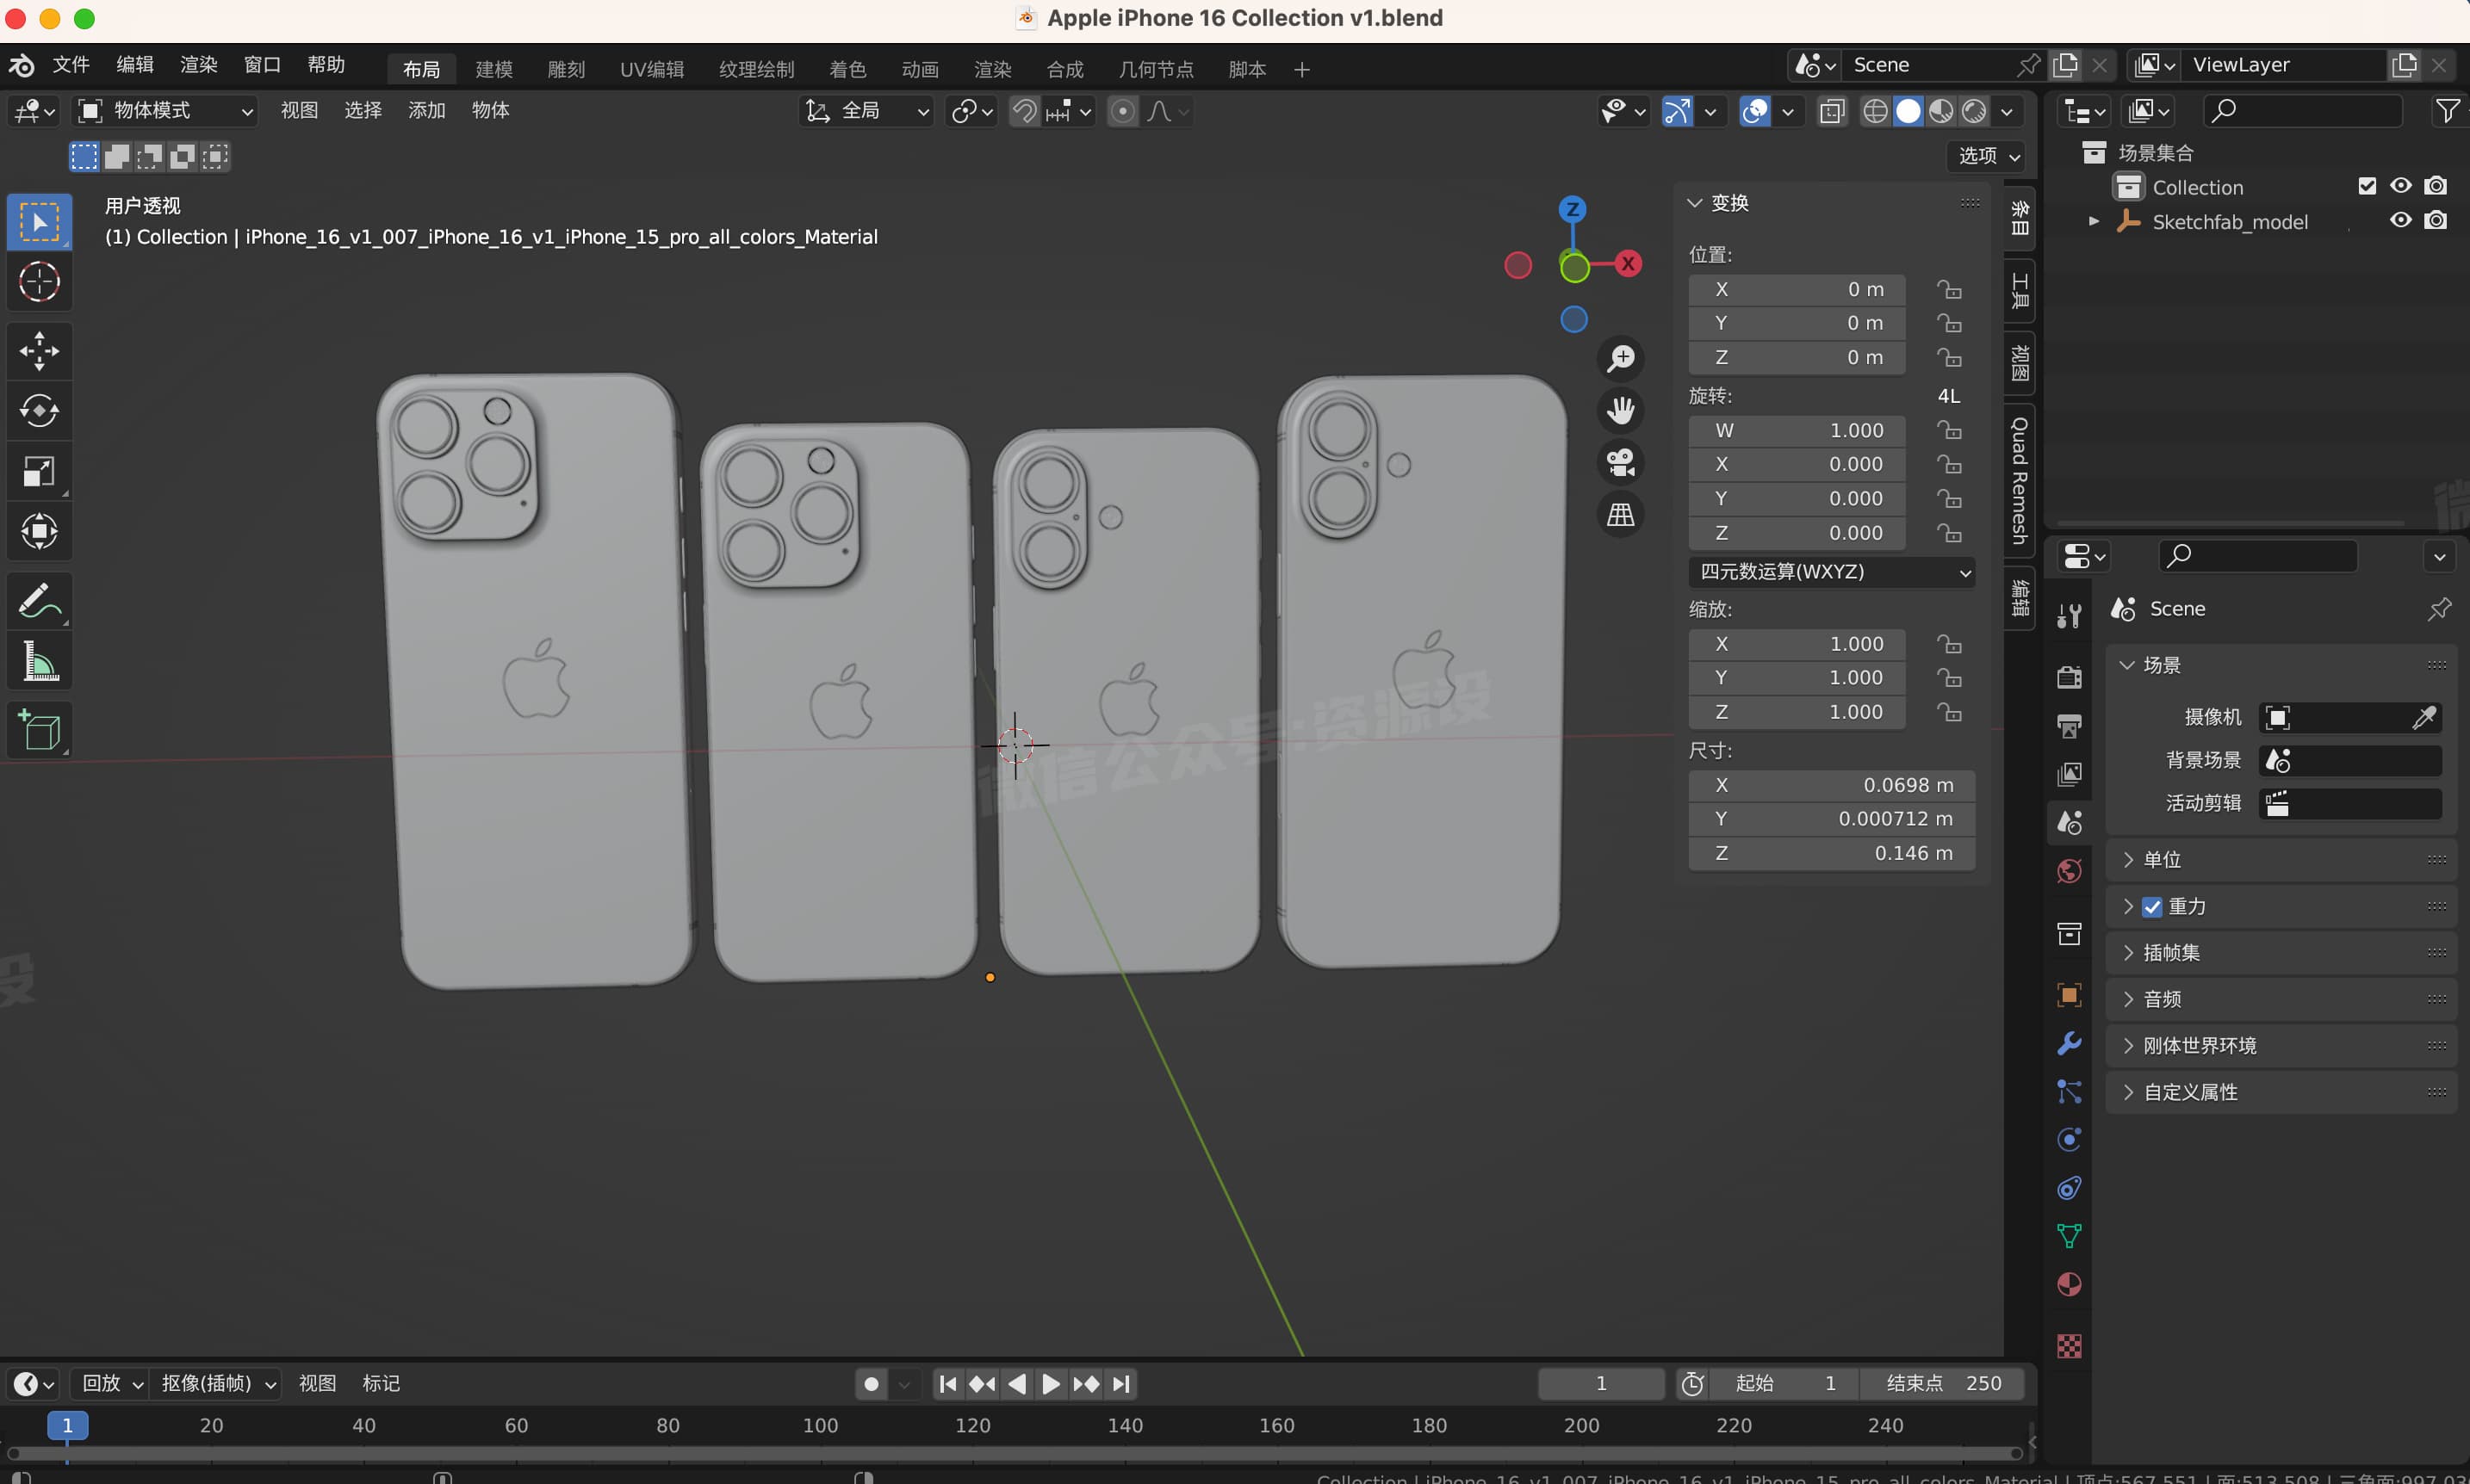Viewport: 2470px width, 1484px height.
Task: Toggle Collection exclude checkbox
Action: (2367, 186)
